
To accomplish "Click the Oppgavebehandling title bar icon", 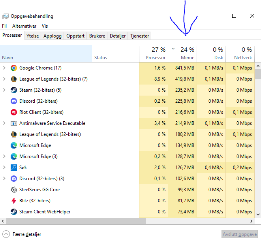I will (x=5, y=16).
